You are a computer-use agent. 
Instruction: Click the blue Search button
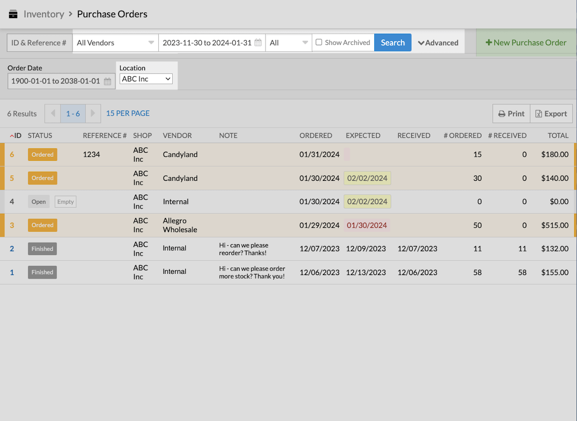point(393,43)
